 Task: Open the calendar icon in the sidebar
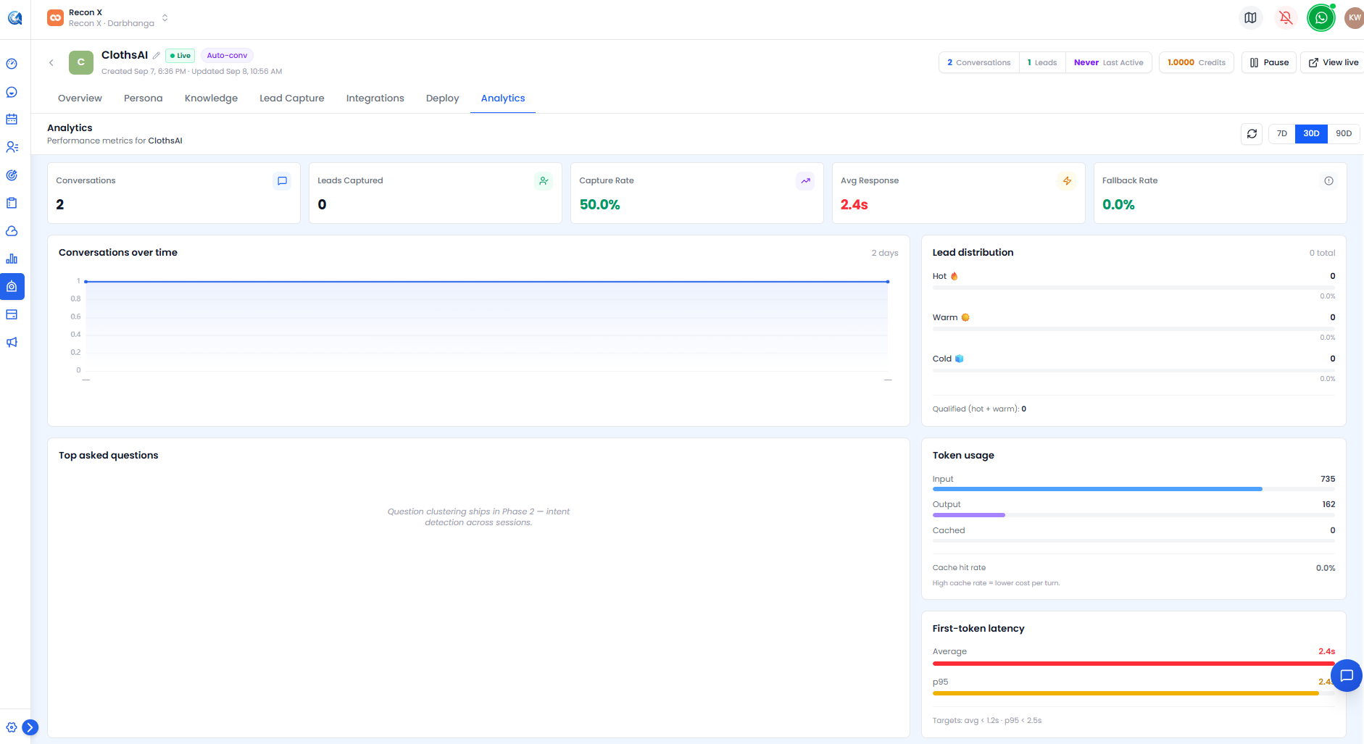[12, 120]
